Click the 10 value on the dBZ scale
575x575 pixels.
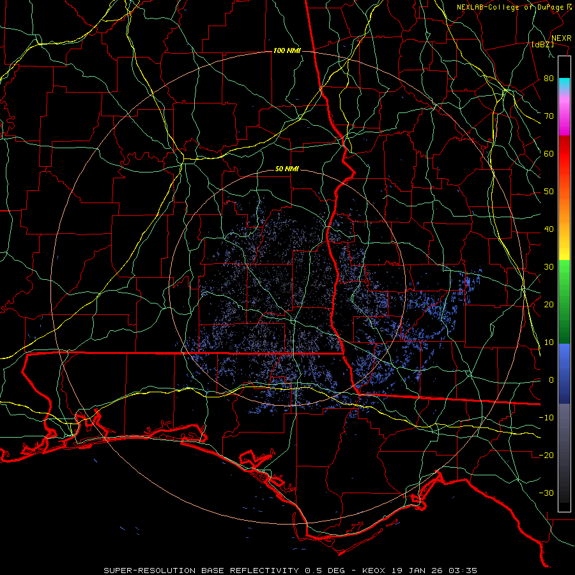point(549,342)
